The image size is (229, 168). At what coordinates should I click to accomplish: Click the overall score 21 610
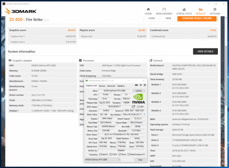point(16,19)
